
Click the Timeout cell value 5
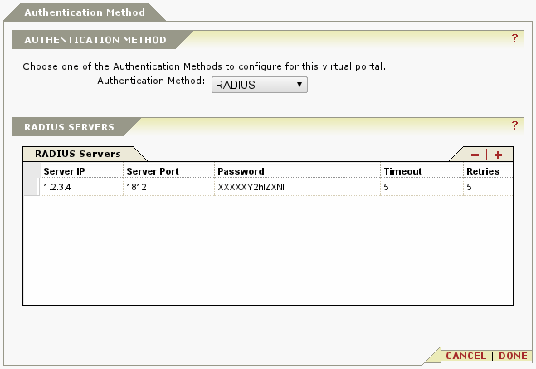click(x=421, y=187)
